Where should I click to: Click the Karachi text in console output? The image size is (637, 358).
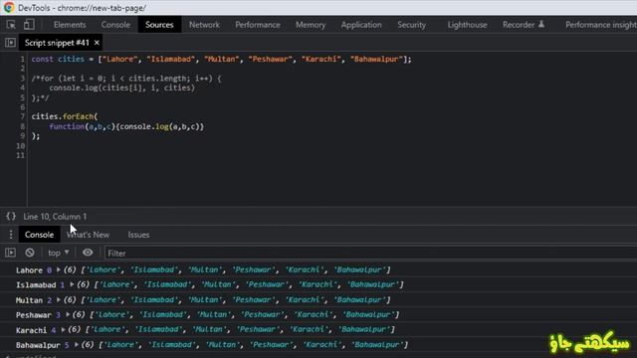(31, 330)
